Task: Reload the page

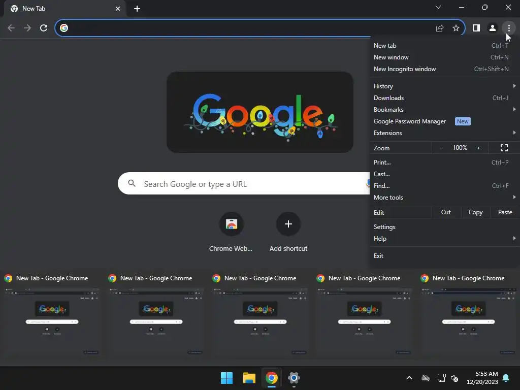Action: point(44,28)
